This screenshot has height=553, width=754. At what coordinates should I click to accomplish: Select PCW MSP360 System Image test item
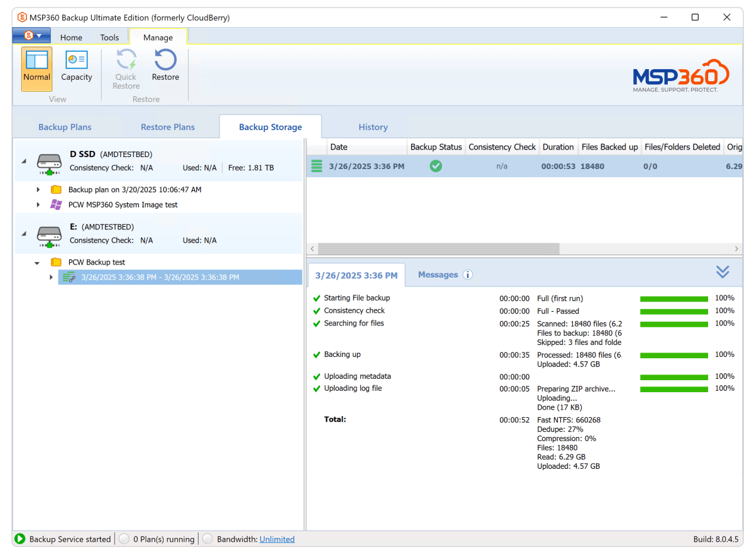(123, 205)
